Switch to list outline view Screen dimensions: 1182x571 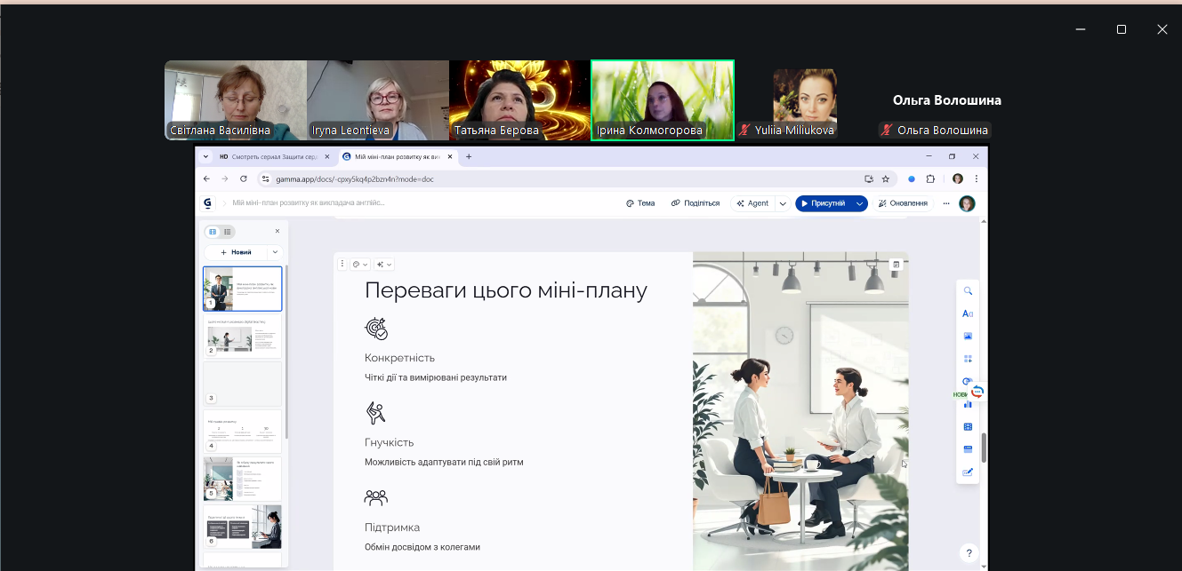click(228, 232)
